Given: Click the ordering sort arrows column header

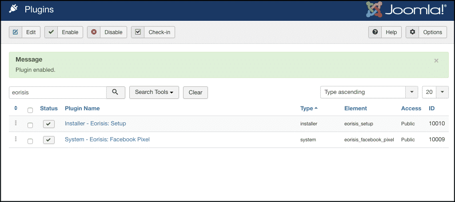Looking at the screenshot, I should tap(16, 108).
